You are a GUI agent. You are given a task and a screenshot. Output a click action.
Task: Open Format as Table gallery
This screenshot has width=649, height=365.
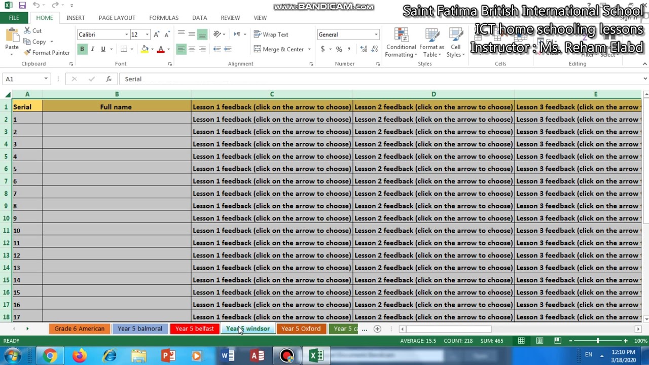tap(432, 43)
